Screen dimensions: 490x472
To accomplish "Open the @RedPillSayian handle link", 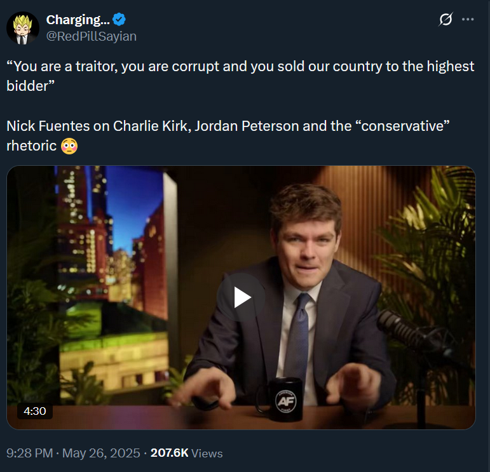I will click(92, 36).
